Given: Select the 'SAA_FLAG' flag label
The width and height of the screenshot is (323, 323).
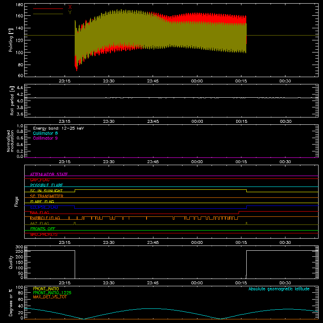Looking at the screenshot, I should point(40,212).
